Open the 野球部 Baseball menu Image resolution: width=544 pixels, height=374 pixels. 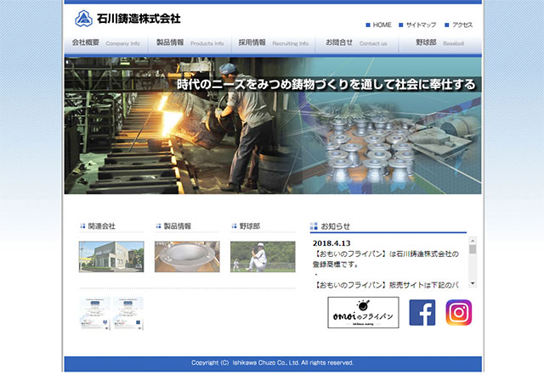pos(440,43)
